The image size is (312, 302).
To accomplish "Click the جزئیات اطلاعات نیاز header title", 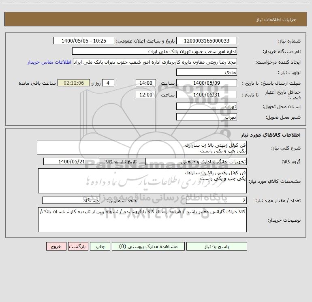I will coord(276,19).
